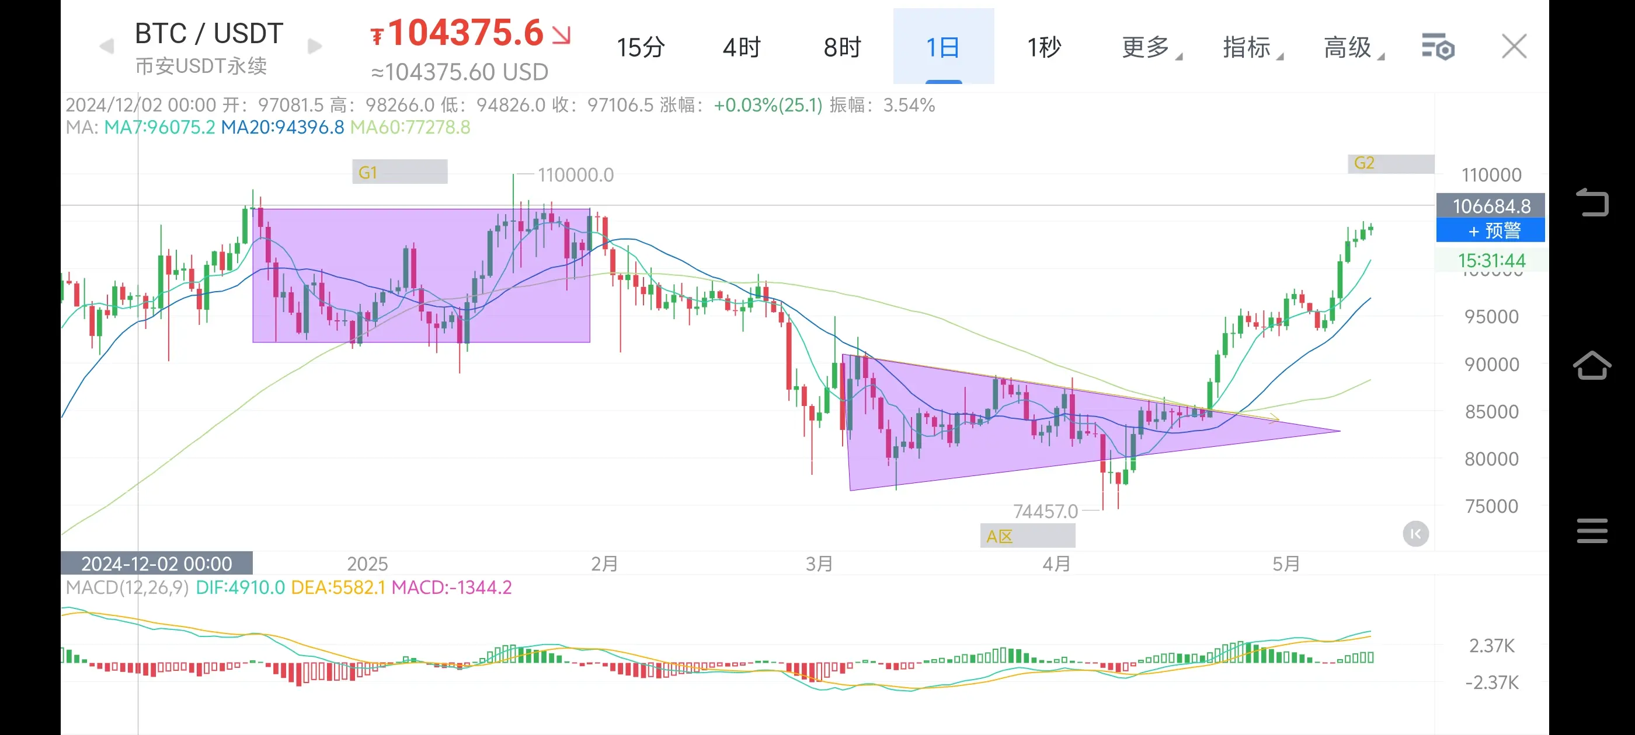Tap the 106684.8 crosshair price tag
1635x735 pixels.
[1490, 205]
